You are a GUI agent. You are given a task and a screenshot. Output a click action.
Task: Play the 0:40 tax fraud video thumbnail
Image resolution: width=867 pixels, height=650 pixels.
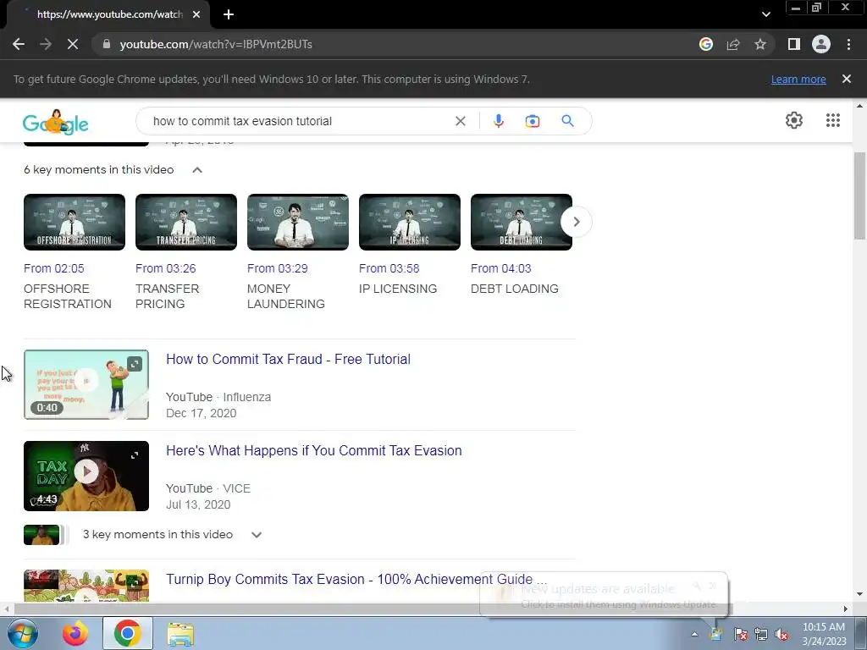(86, 385)
